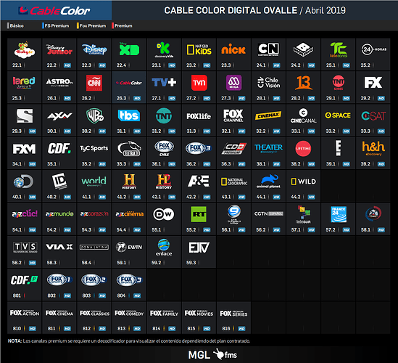398x363 pixels.
Task: Click the Básico legend label
Action: click(x=17, y=25)
